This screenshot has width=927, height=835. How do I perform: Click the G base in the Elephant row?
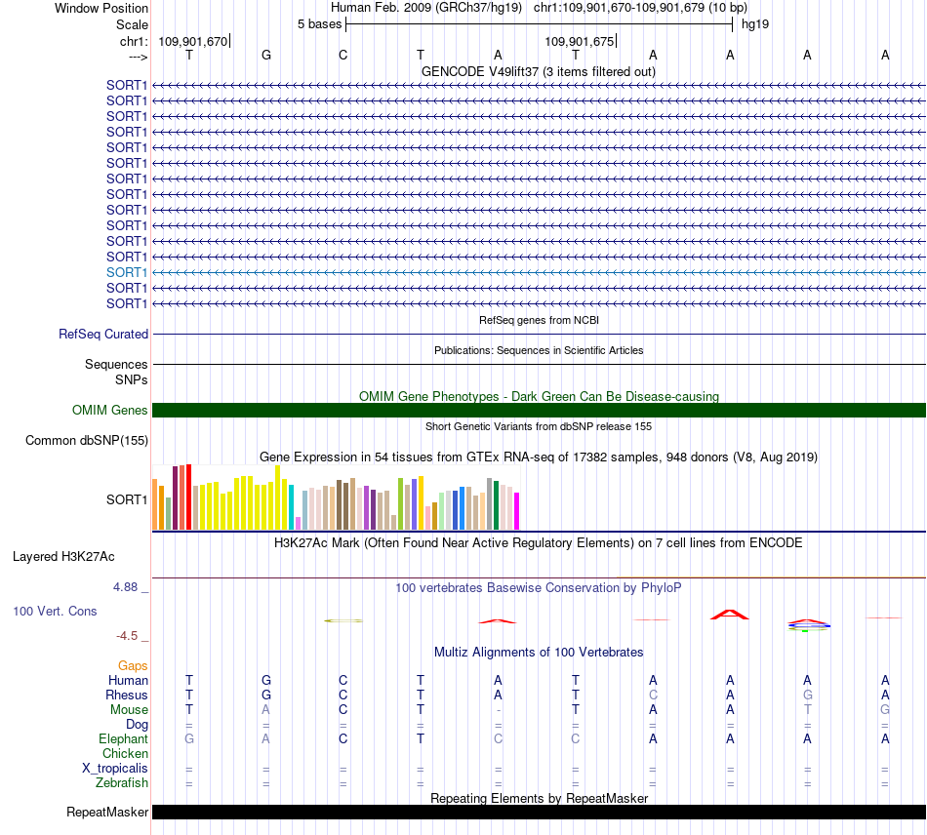coord(189,738)
